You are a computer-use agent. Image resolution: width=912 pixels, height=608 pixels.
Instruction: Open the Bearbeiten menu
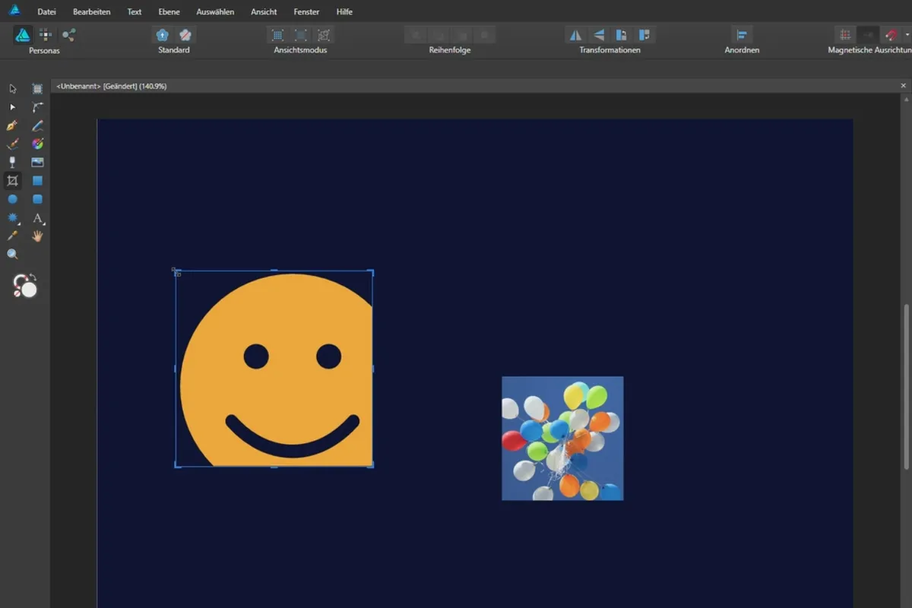[x=91, y=12]
